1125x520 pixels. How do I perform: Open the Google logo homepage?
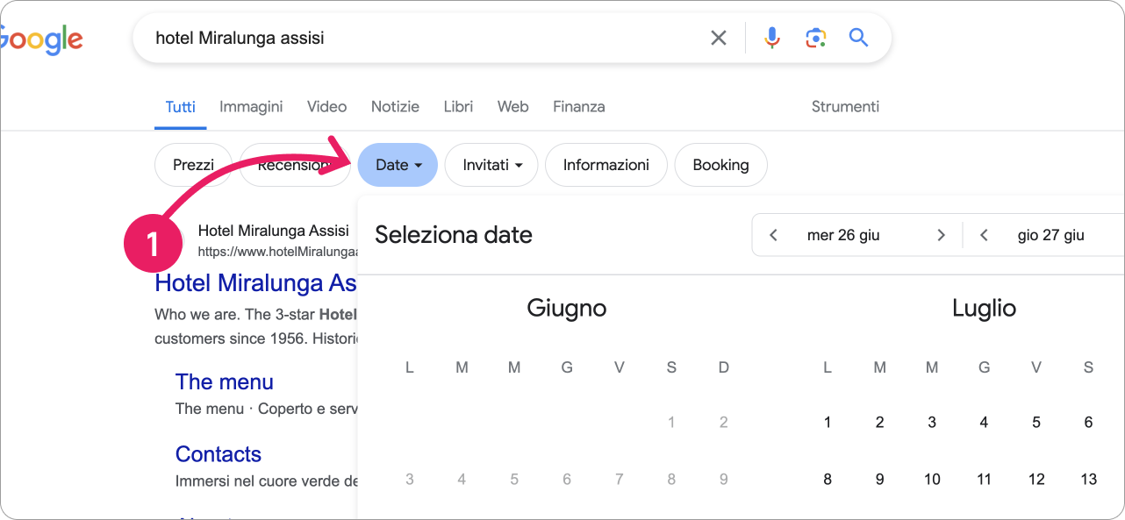click(41, 39)
